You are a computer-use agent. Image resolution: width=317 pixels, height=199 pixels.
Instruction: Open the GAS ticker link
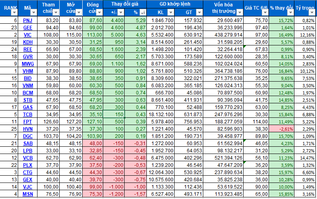click(28, 107)
